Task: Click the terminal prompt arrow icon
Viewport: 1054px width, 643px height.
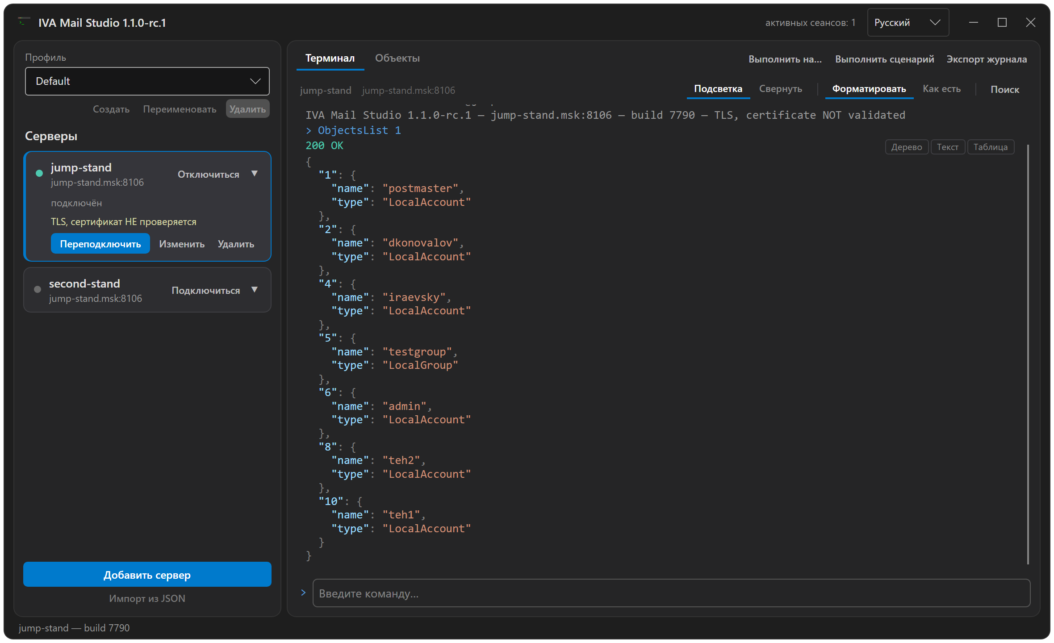Action: point(303,593)
